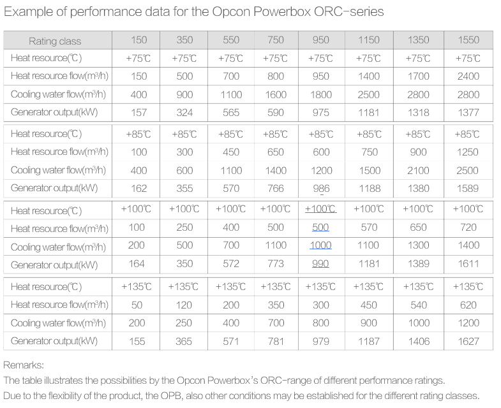Viewport: 501px width, 408px height.
Task: Click the underlined 500 heat resource flow link
Action: [x=321, y=228]
